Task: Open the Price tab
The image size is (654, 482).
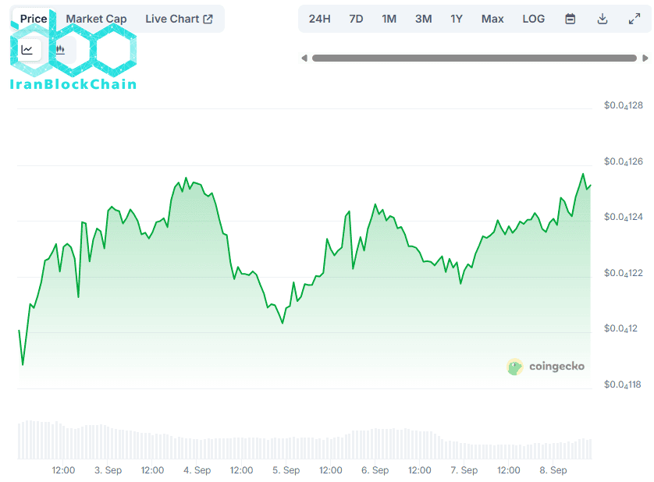Action: pyautogui.click(x=34, y=19)
